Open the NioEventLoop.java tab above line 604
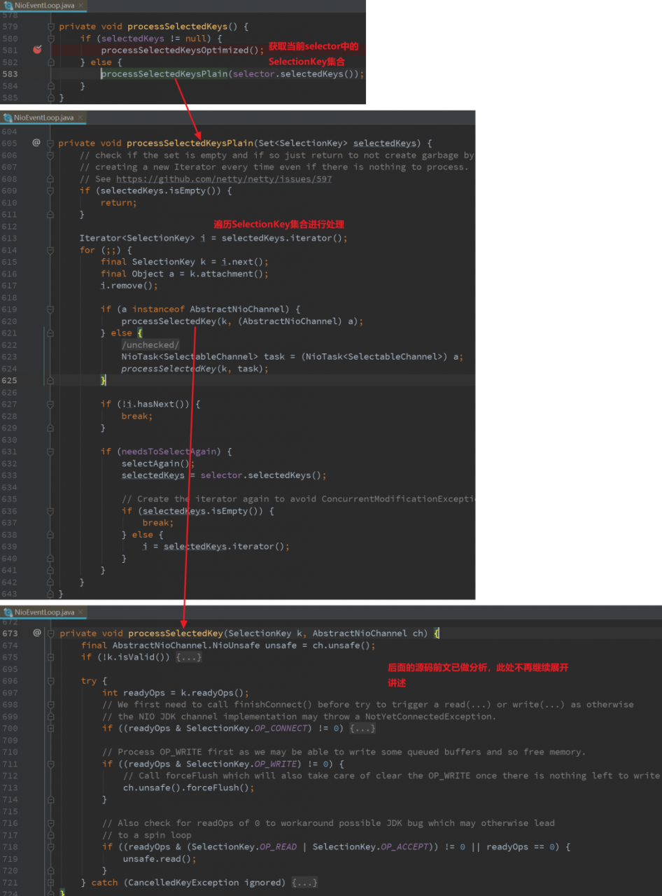The width and height of the screenshot is (662, 896). (x=44, y=117)
